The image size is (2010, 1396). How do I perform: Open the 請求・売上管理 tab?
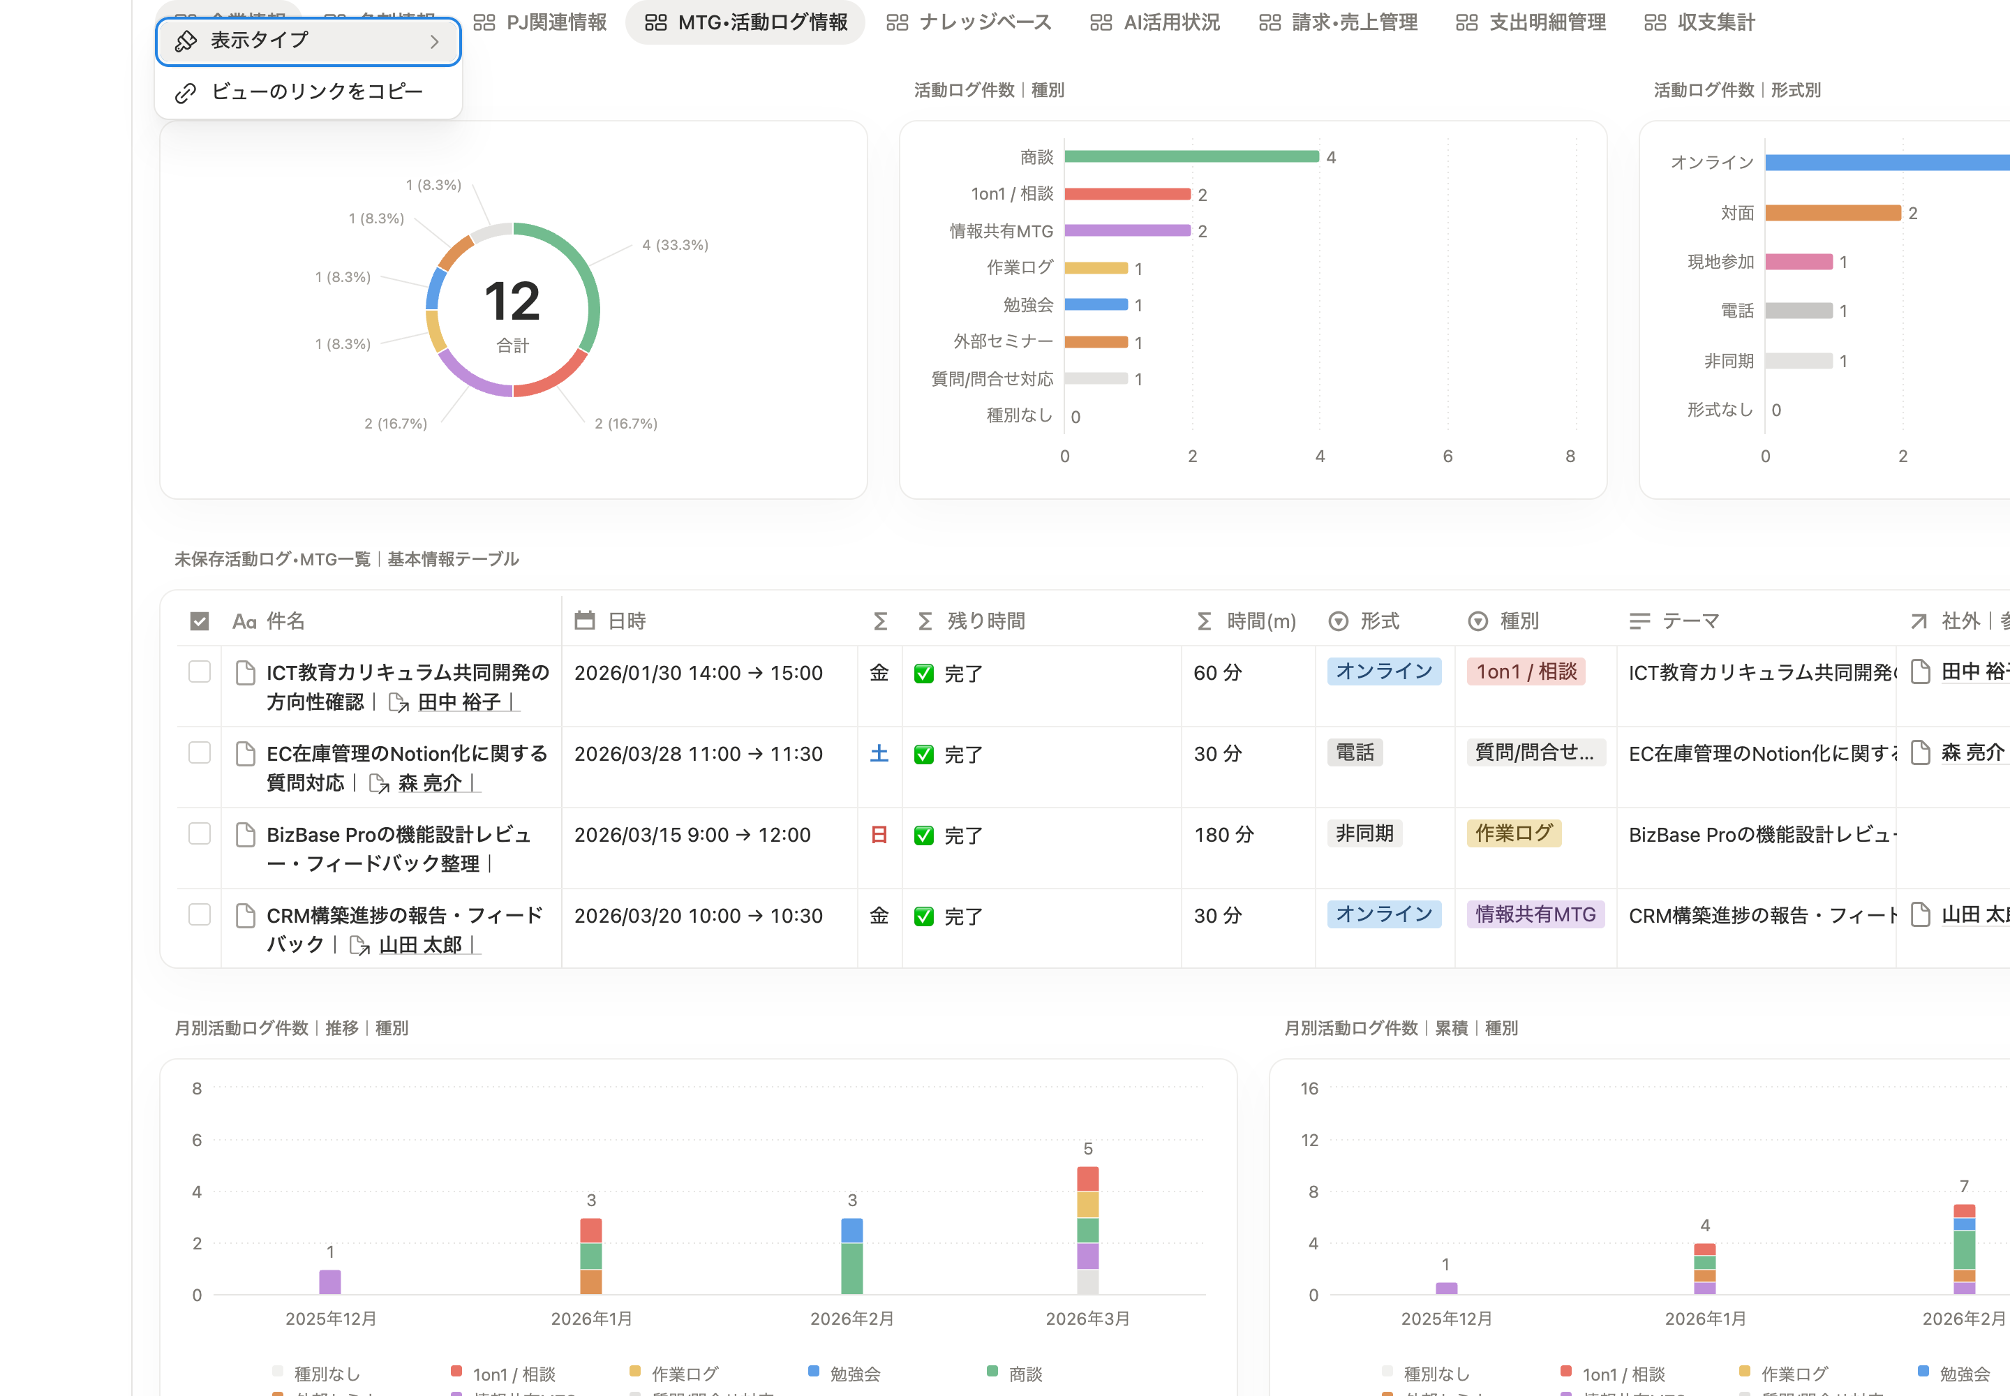[1338, 22]
